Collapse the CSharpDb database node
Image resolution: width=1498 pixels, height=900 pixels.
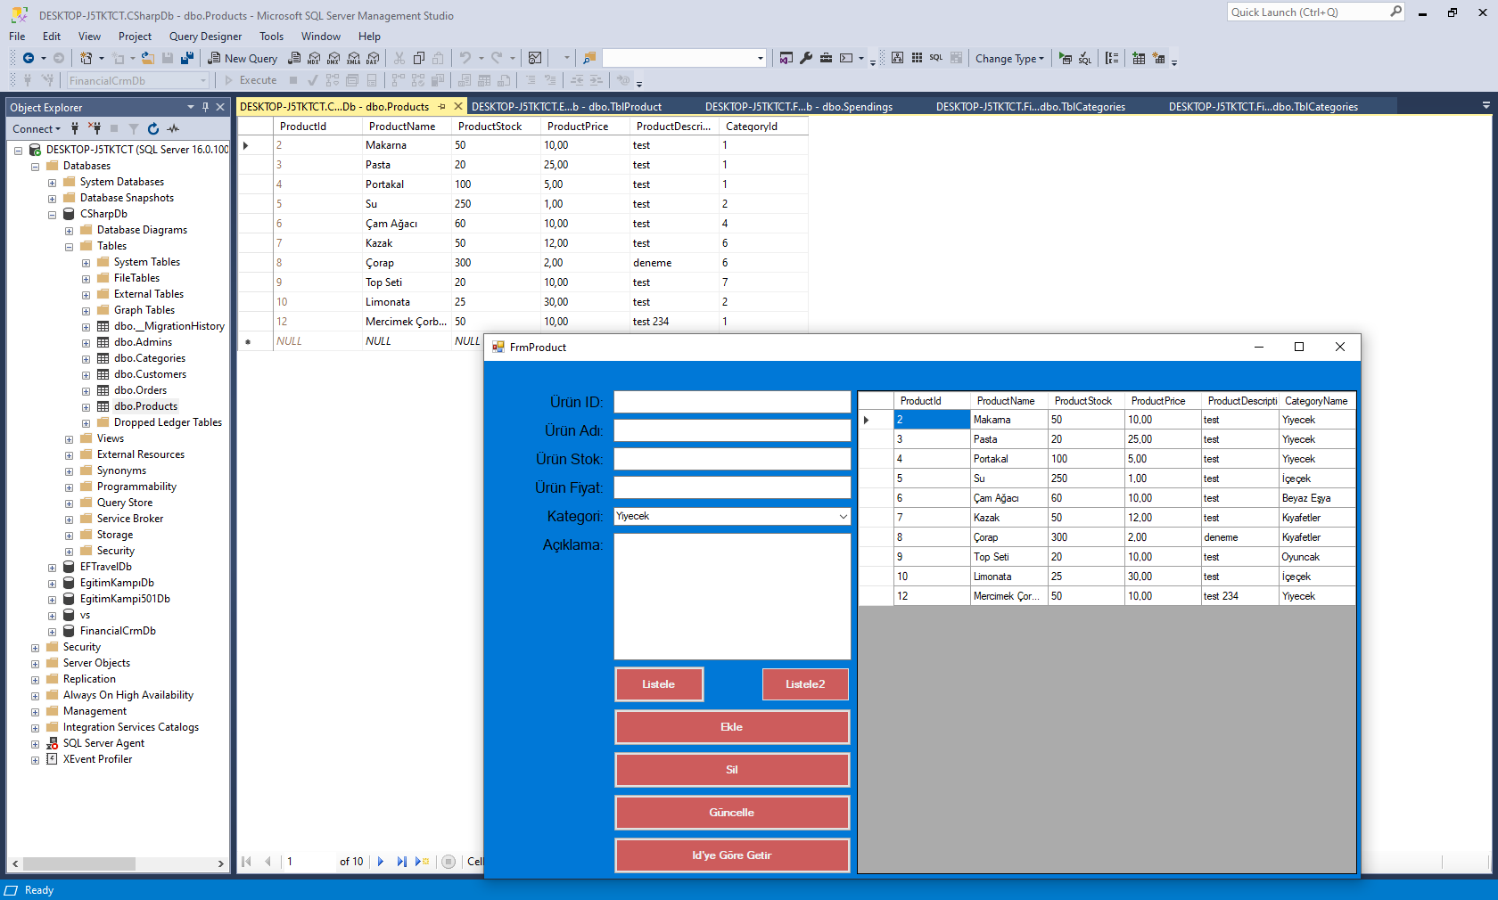52,215
